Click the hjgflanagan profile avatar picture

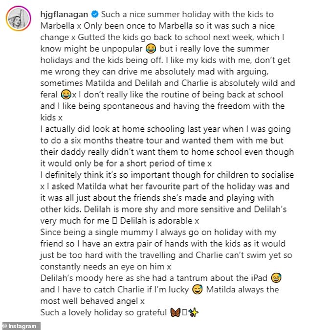(x=17, y=18)
